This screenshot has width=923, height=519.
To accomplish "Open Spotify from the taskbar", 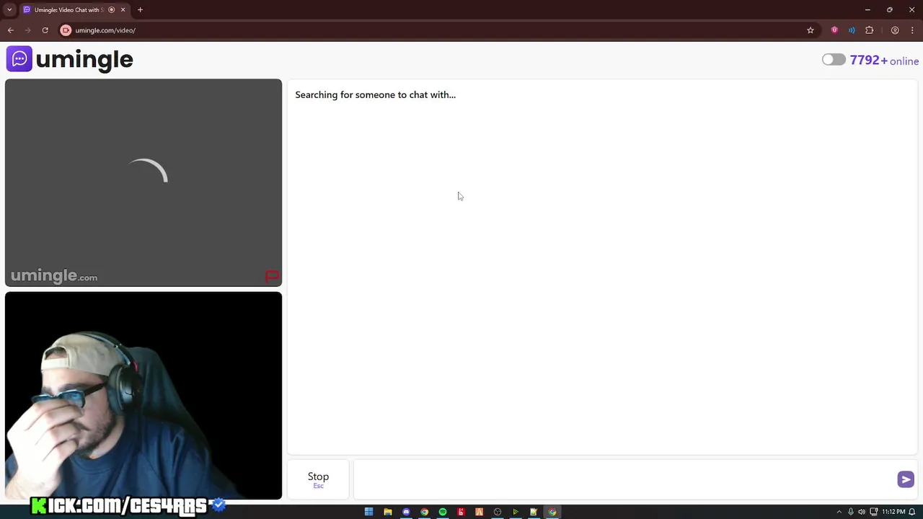I will point(443,512).
